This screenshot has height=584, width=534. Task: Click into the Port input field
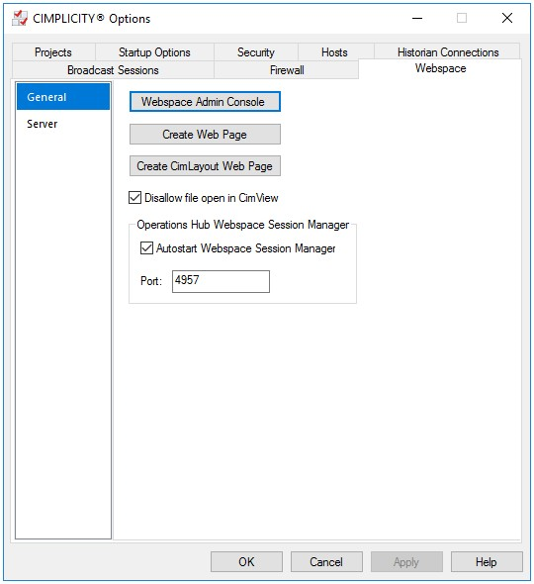tap(221, 281)
